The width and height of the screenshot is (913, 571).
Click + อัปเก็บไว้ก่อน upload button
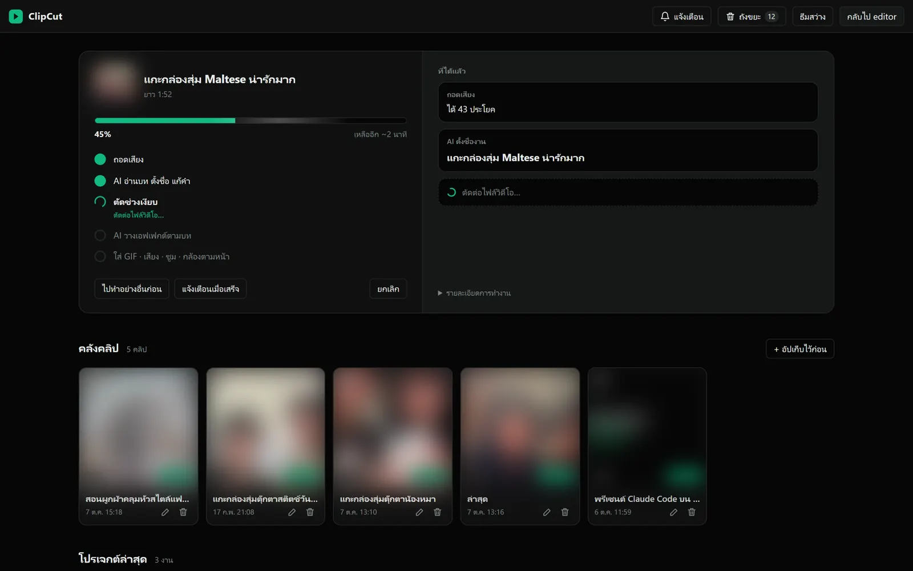point(800,349)
